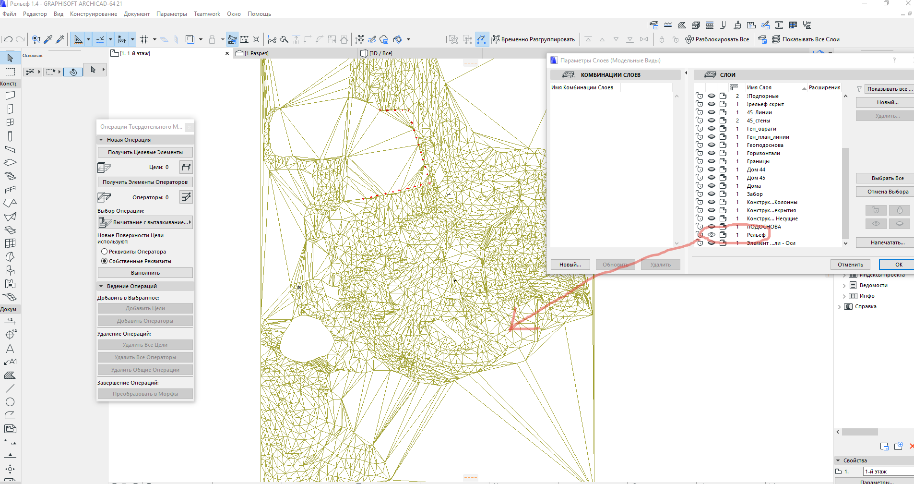Open the Teamwork menu

click(x=207, y=14)
